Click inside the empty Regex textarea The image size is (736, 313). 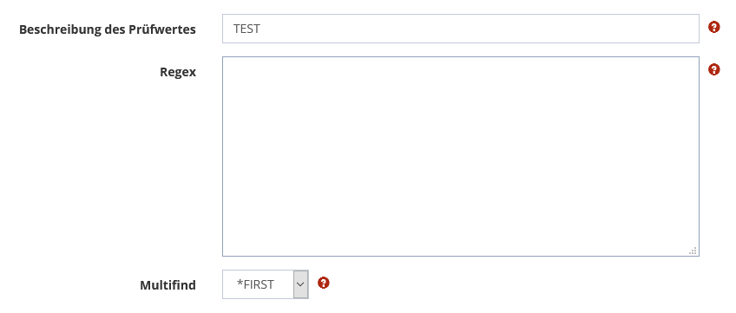point(461,156)
